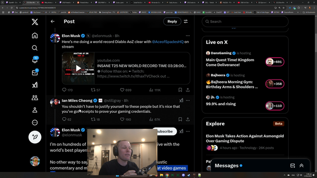Bookmark Ian Miles Cheong's reply

tap(180, 119)
